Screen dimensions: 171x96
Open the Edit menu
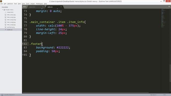5,4
